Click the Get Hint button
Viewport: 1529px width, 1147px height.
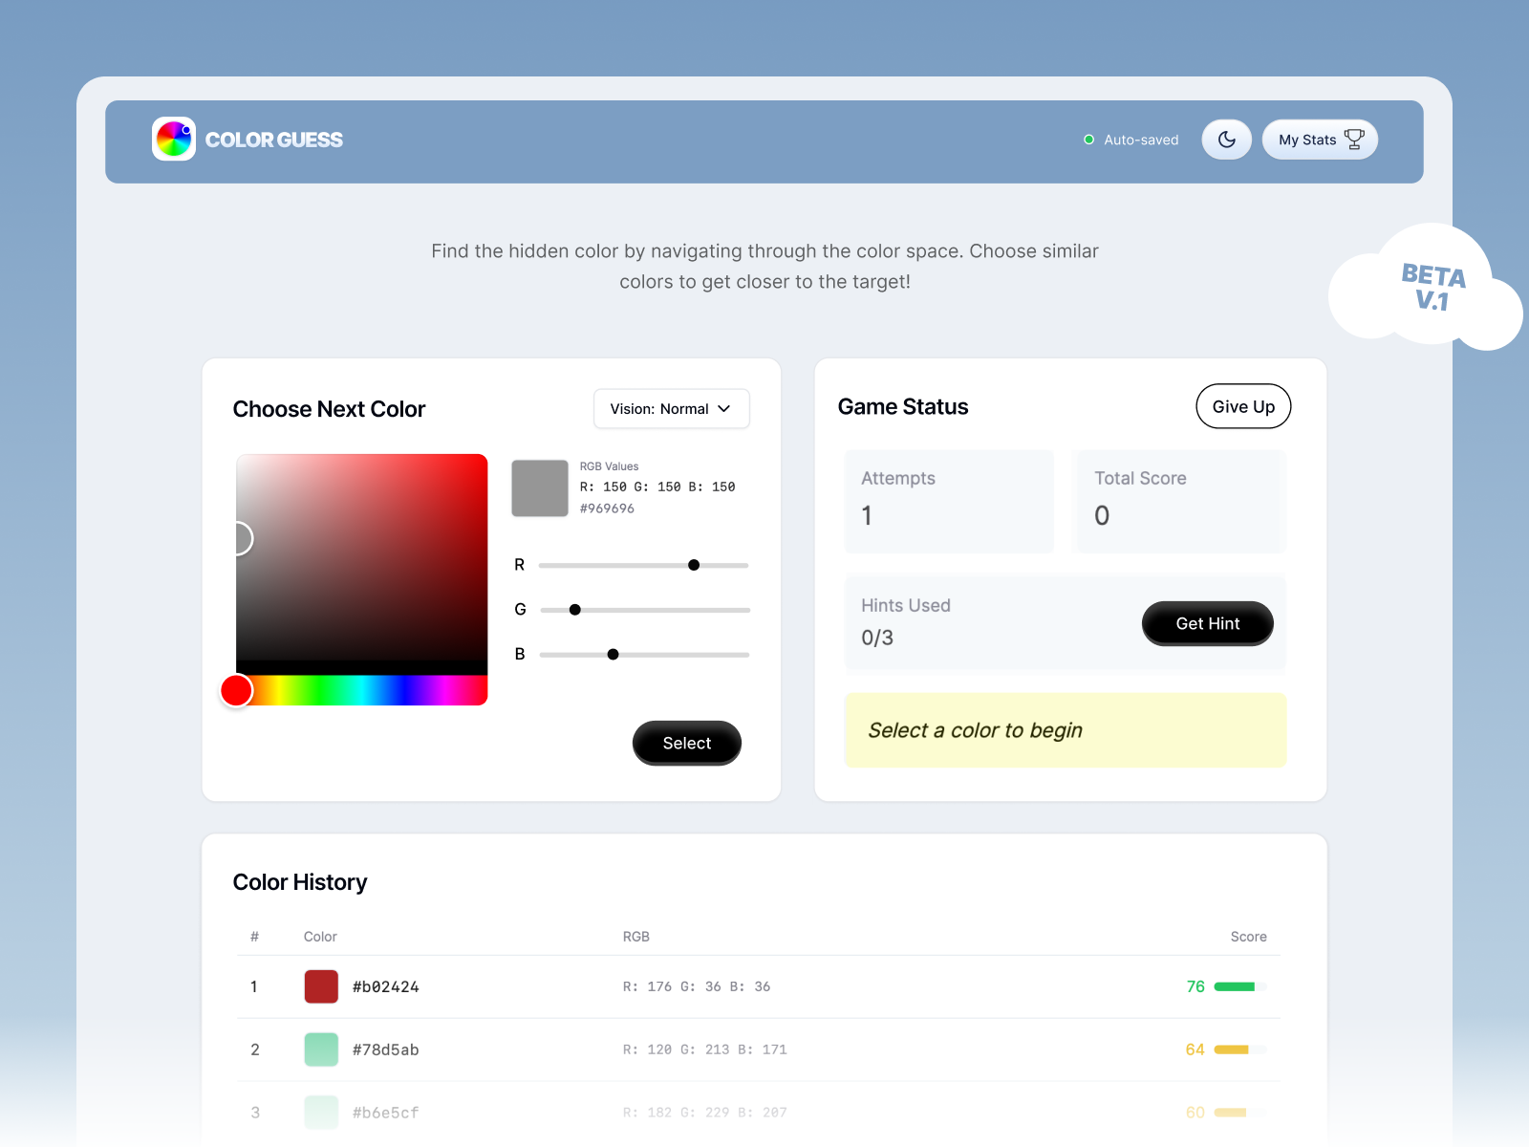1208,623
